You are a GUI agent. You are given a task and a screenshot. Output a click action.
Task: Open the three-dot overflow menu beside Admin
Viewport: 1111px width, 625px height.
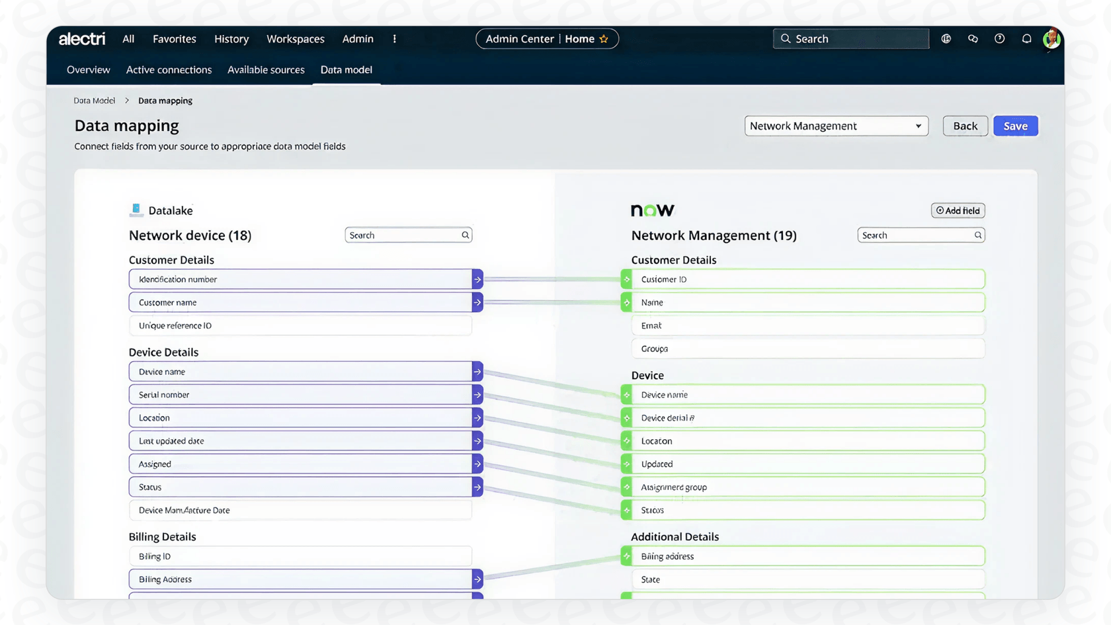point(394,38)
